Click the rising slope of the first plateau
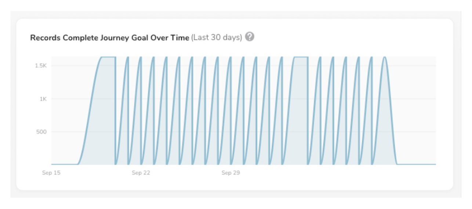 [90, 110]
